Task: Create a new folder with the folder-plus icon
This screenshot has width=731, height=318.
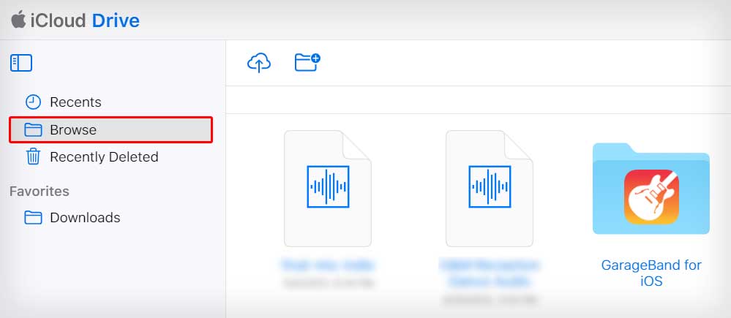Action: point(307,62)
